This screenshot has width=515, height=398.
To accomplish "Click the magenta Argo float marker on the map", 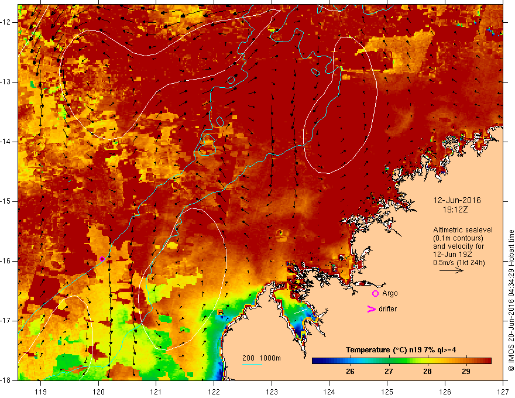I will coord(102,259).
